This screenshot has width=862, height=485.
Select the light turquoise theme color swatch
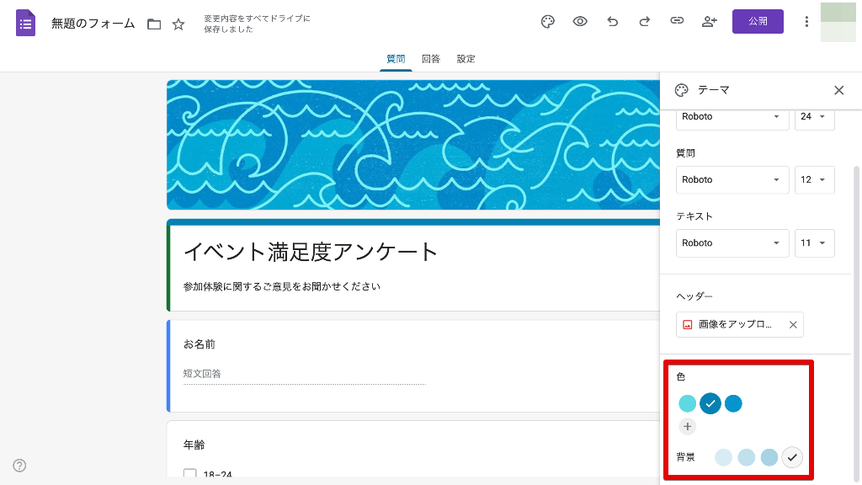[x=688, y=404]
